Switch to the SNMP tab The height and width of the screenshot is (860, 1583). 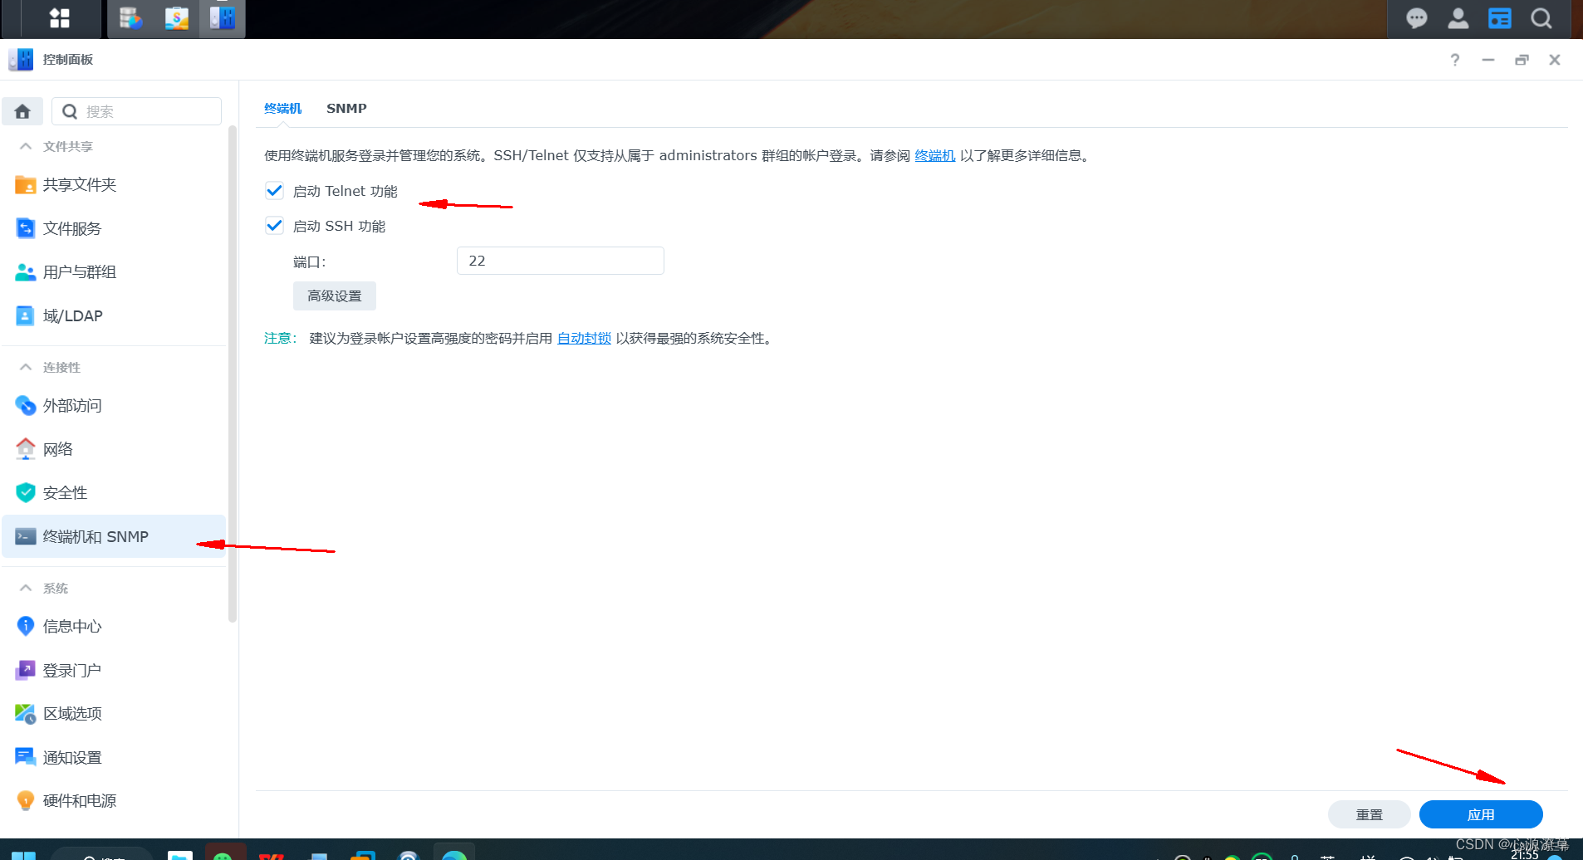click(x=346, y=108)
